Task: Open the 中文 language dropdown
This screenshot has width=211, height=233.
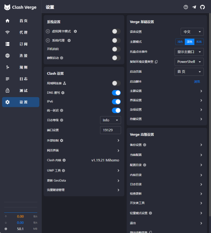Action: 192,32
